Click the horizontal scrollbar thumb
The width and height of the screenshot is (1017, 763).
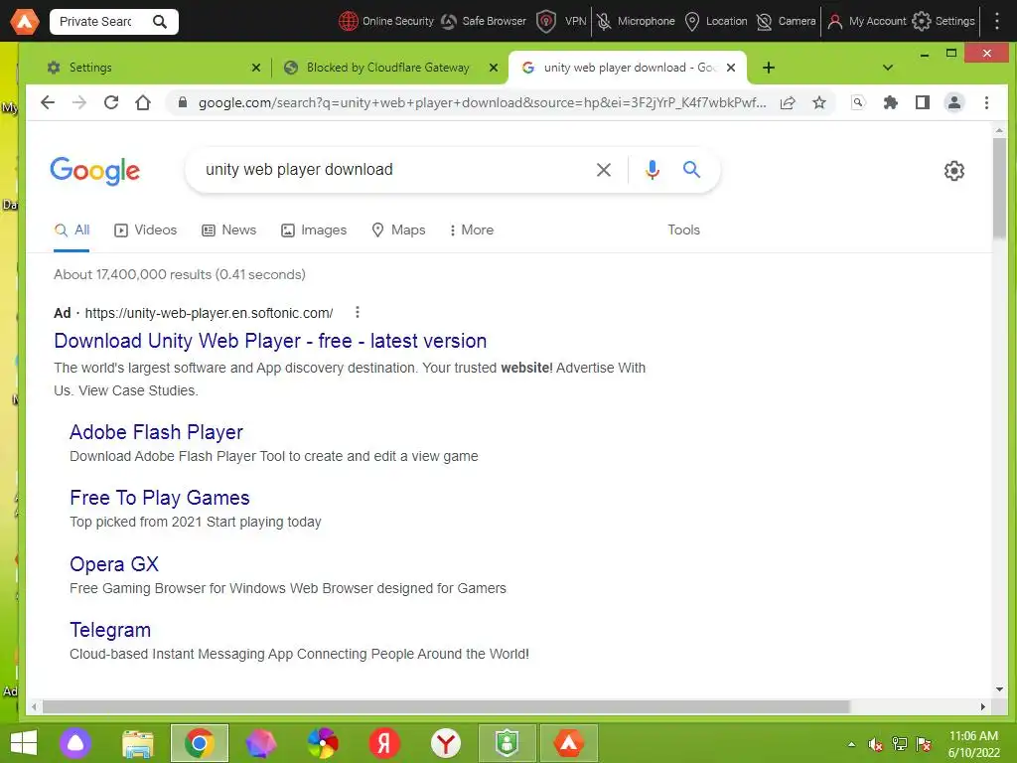[x=446, y=706]
